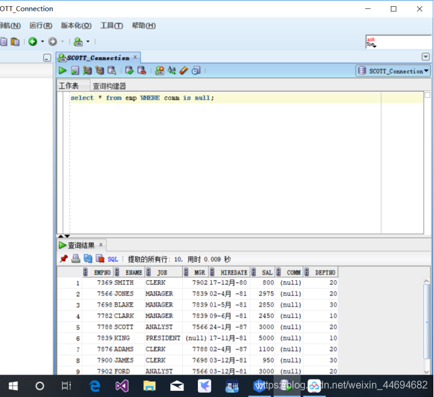Commit changes with database checkmark icon
This screenshot has width=434, height=397.
click(x=129, y=70)
